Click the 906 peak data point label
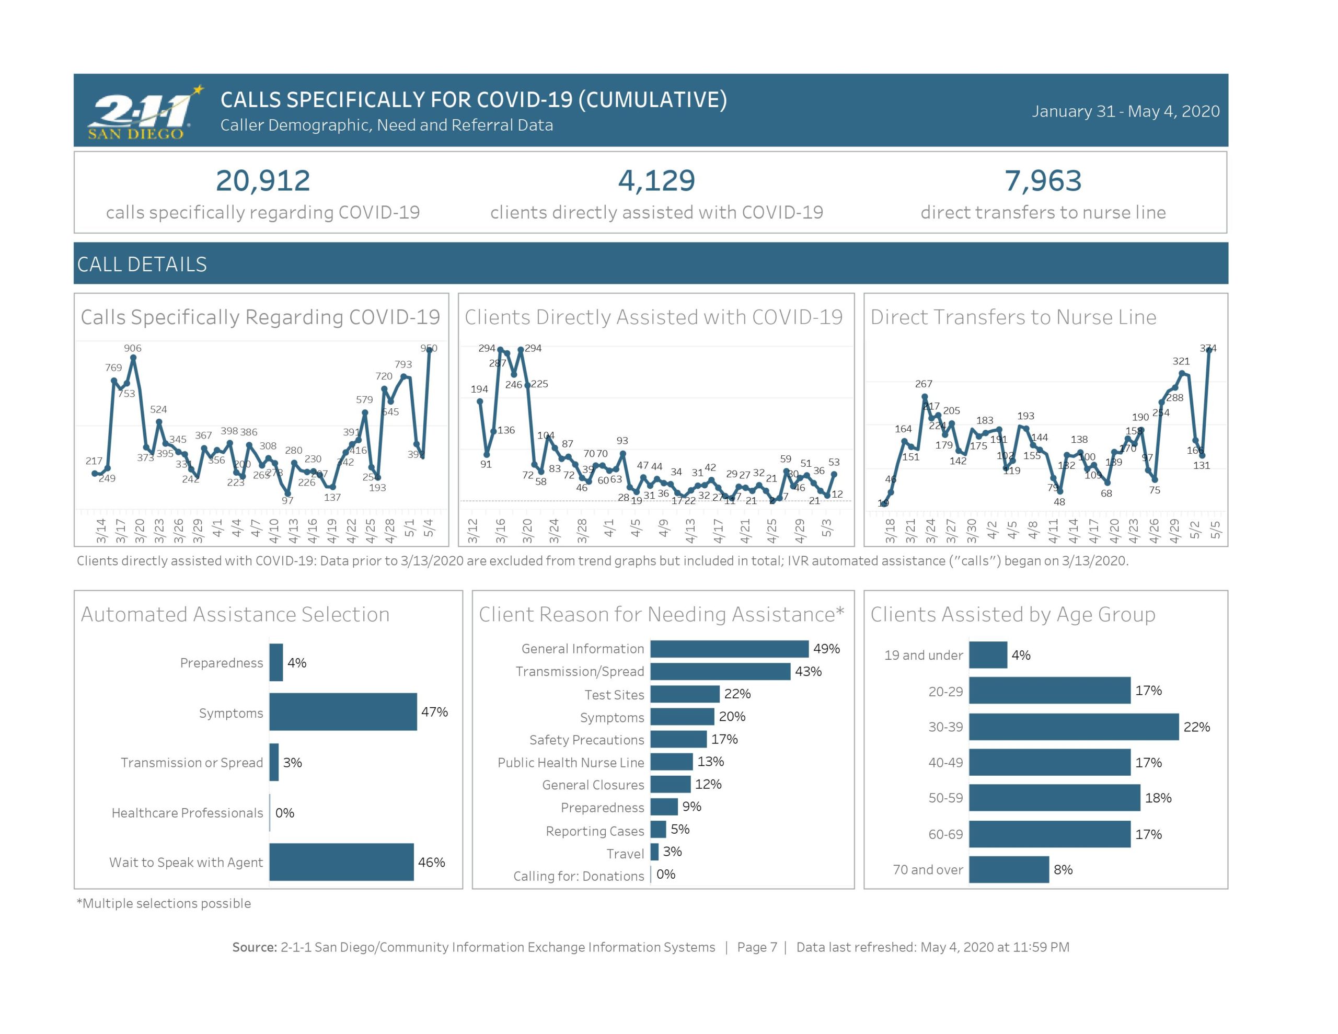This screenshot has width=1338, height=1034. click(132, 348)
